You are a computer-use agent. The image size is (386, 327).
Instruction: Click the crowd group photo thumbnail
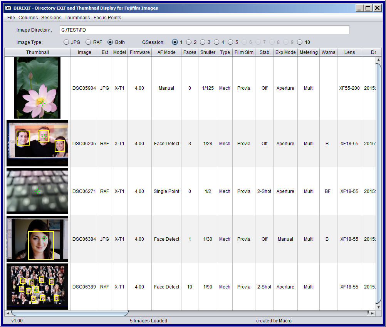37,287
